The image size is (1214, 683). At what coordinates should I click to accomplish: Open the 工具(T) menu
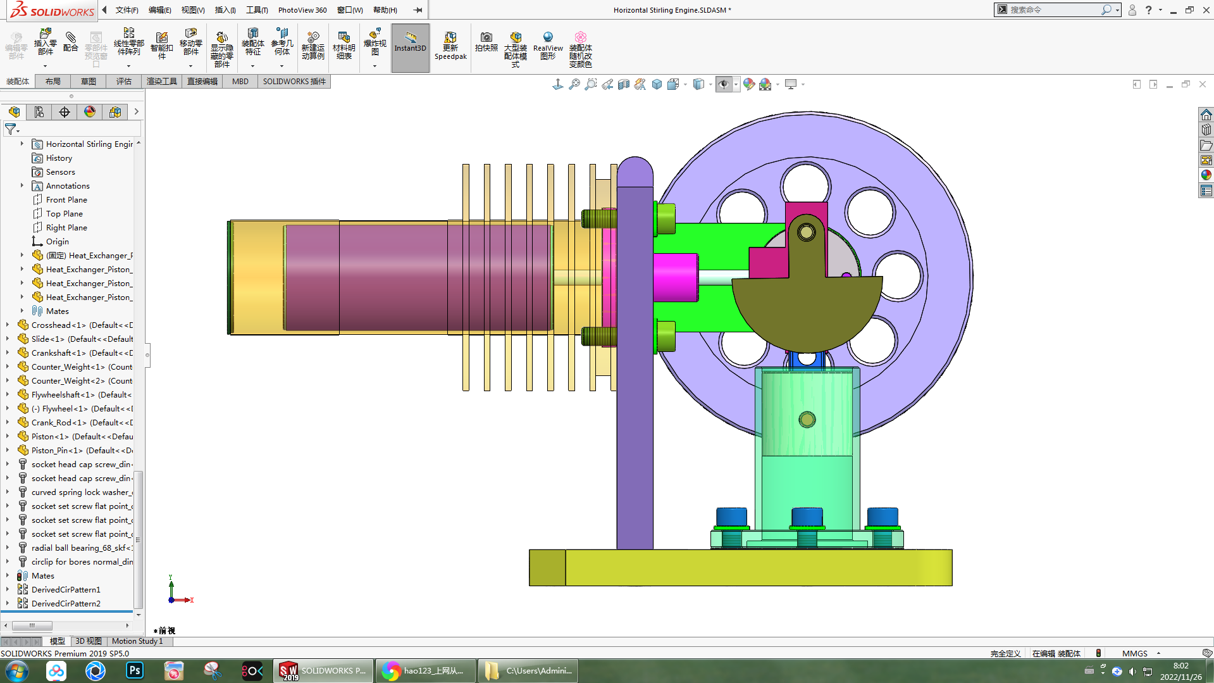point(257,10)
